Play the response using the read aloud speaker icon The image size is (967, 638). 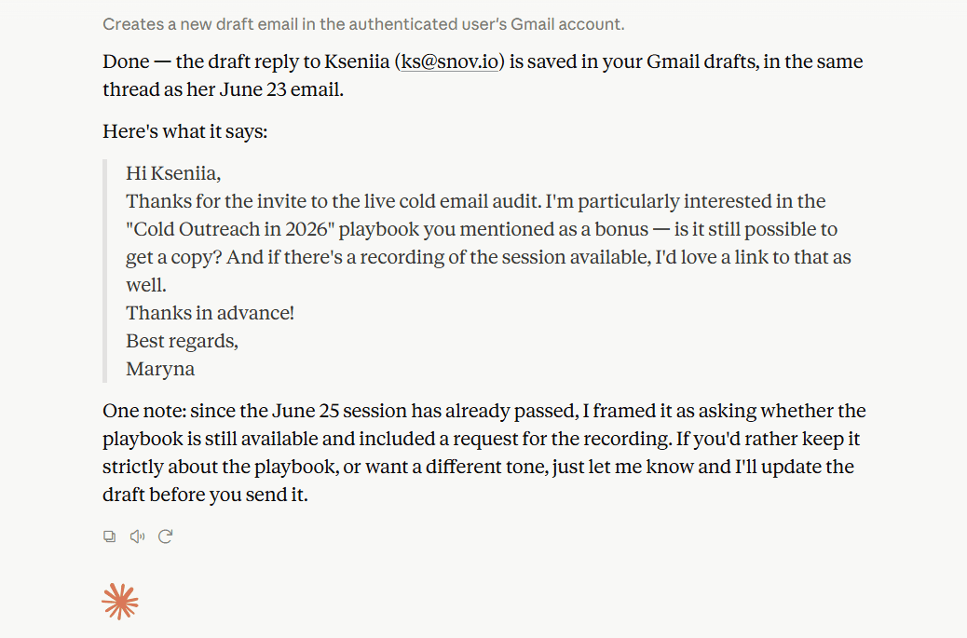[x=137, y=536]
